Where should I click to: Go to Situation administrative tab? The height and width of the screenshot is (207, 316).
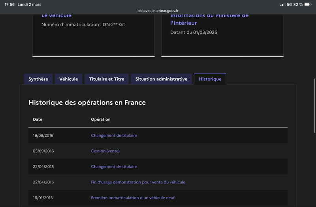coord(161,79)
